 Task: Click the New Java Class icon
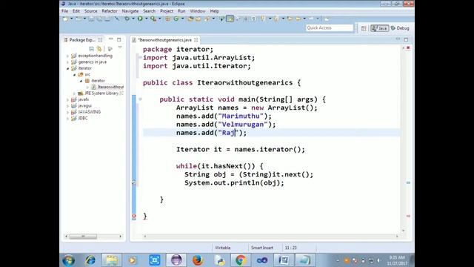tap(176, 19)
